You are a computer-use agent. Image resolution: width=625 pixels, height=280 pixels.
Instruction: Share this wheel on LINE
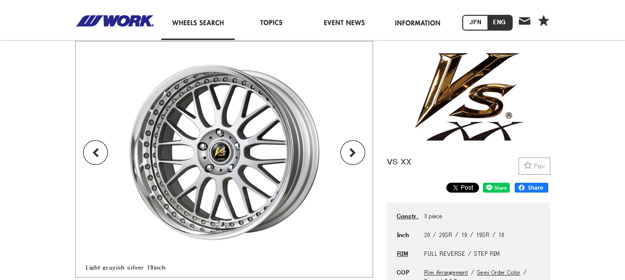496,188
